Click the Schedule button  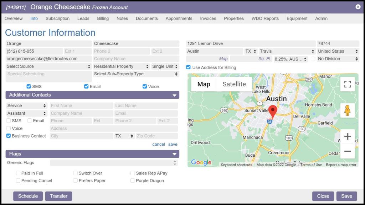(28, 196)
